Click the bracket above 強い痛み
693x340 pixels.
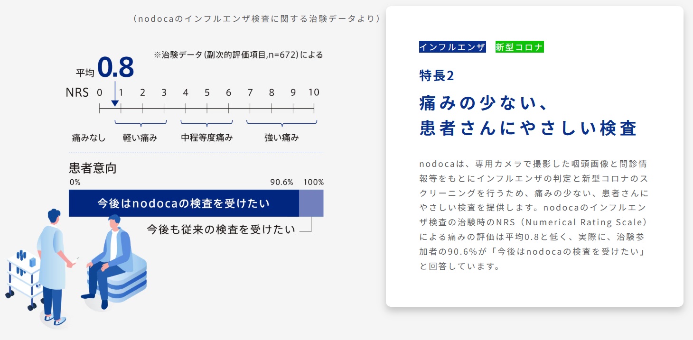point(282,123)
